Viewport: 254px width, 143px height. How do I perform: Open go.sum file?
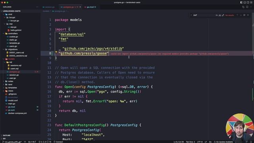tap(12, 110)
